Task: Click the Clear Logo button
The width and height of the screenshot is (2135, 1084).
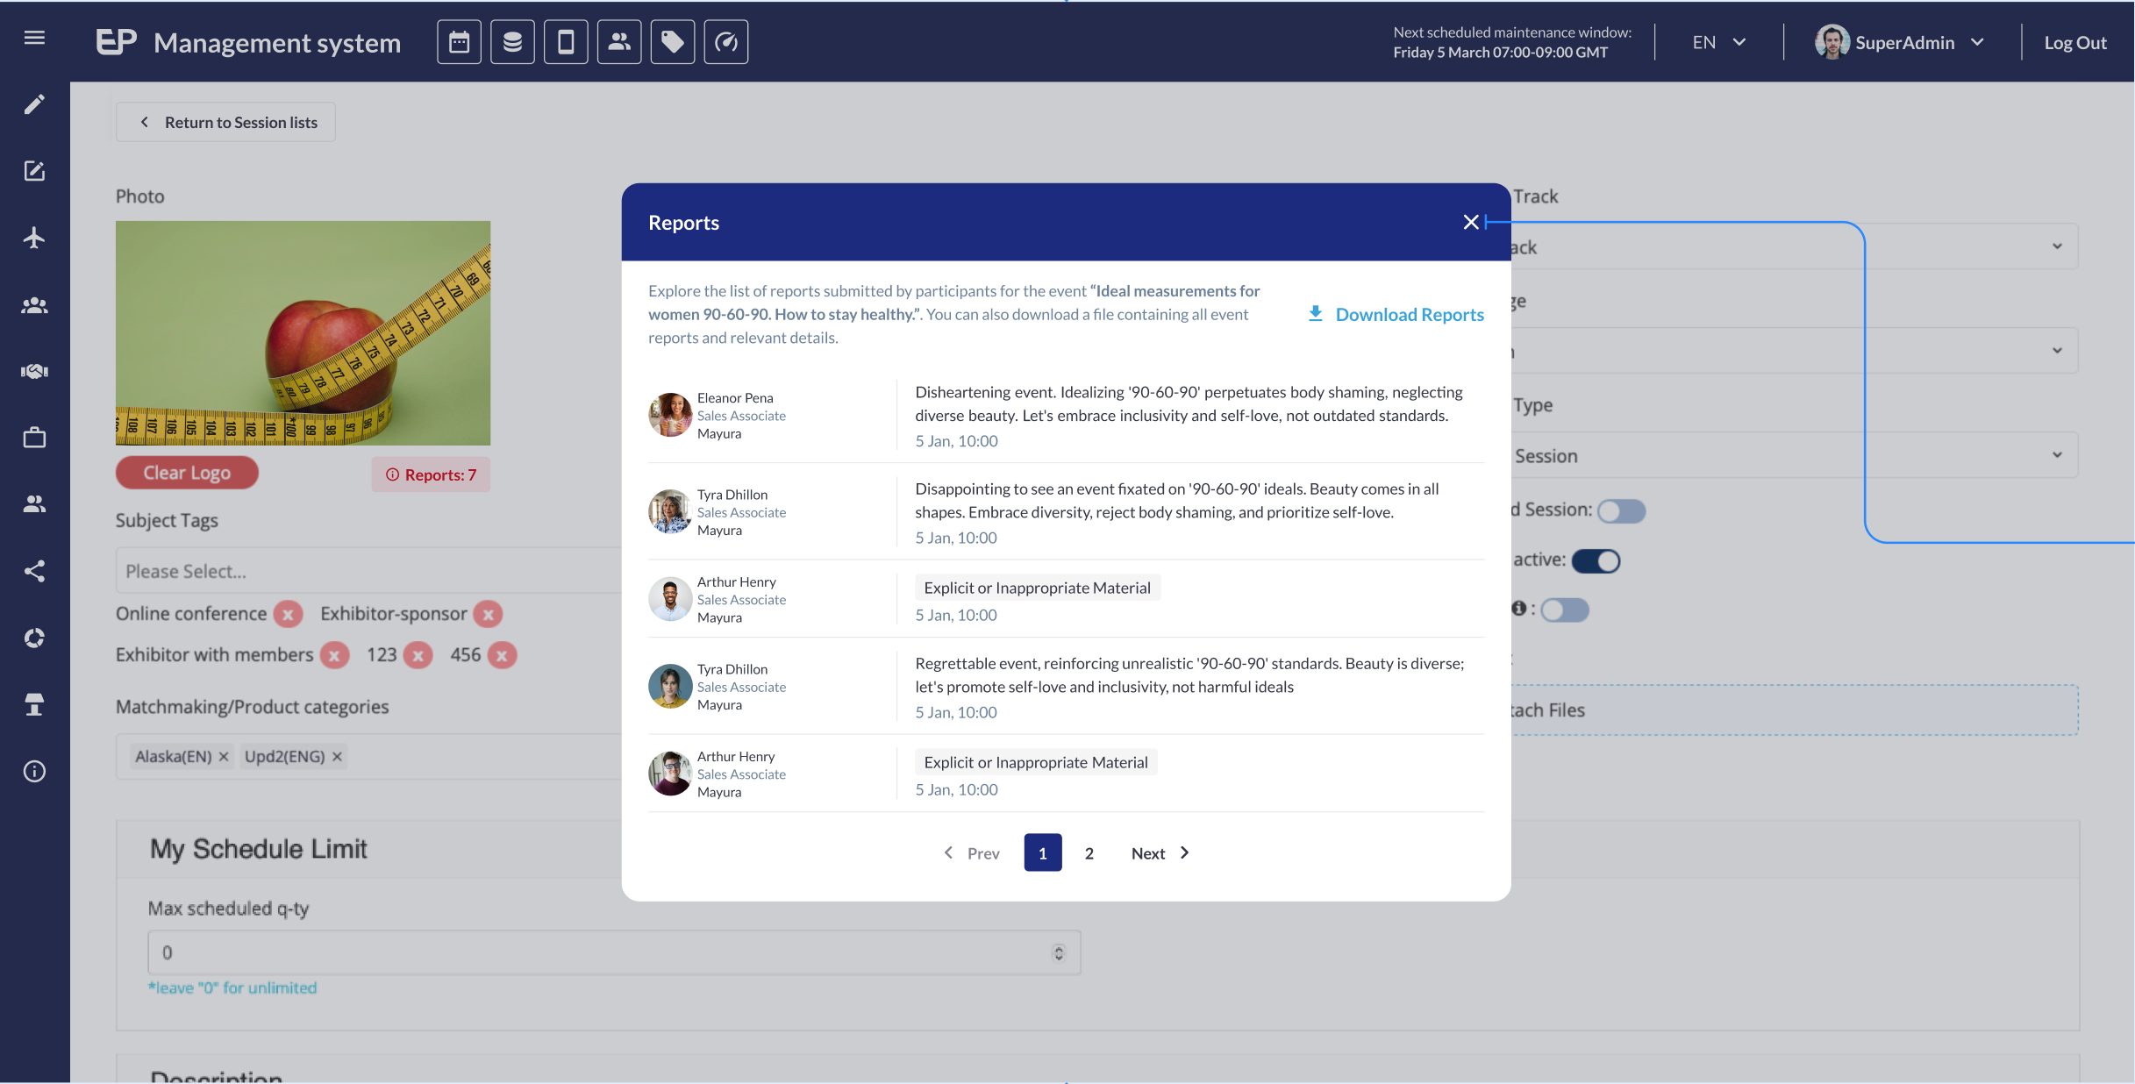Action: tap(187, 473)
